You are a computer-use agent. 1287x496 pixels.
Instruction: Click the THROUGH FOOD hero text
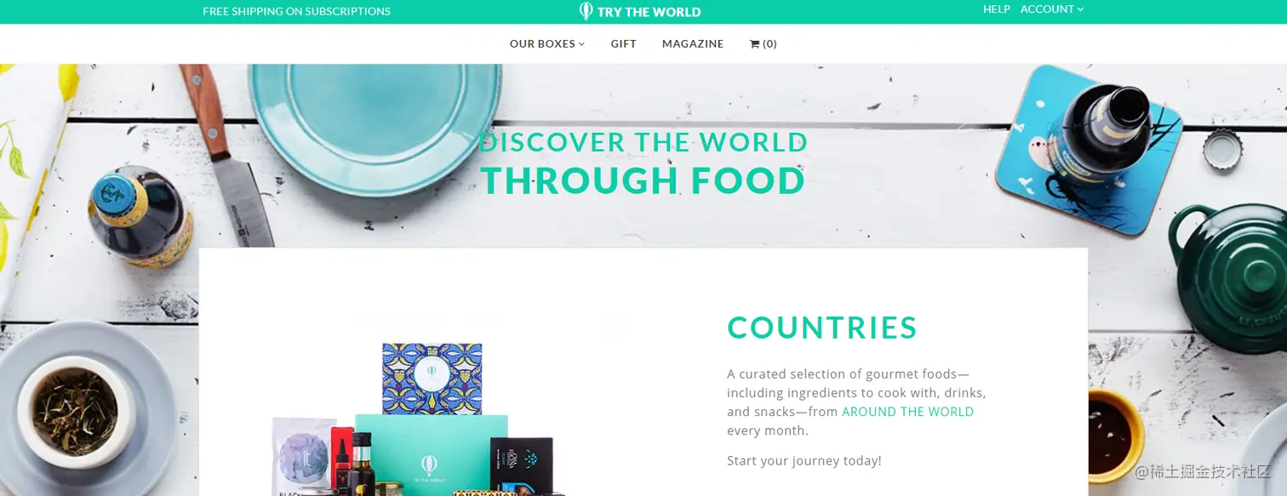tap(643, 180)
